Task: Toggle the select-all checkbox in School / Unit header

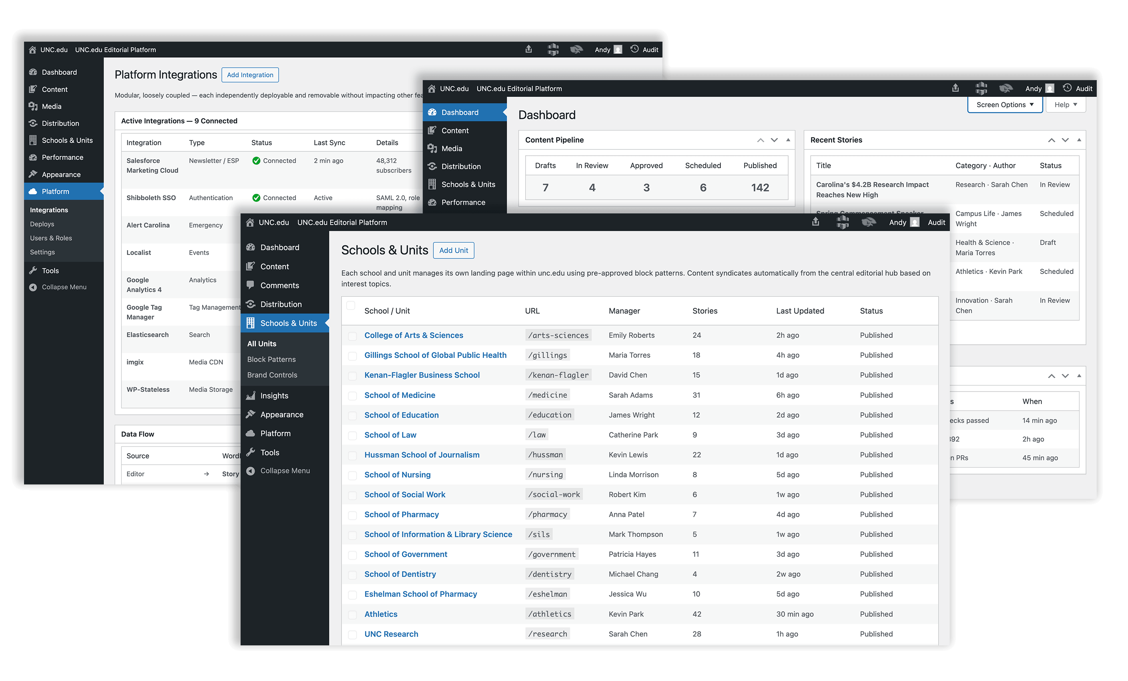Action: click(x=351, y=305)
